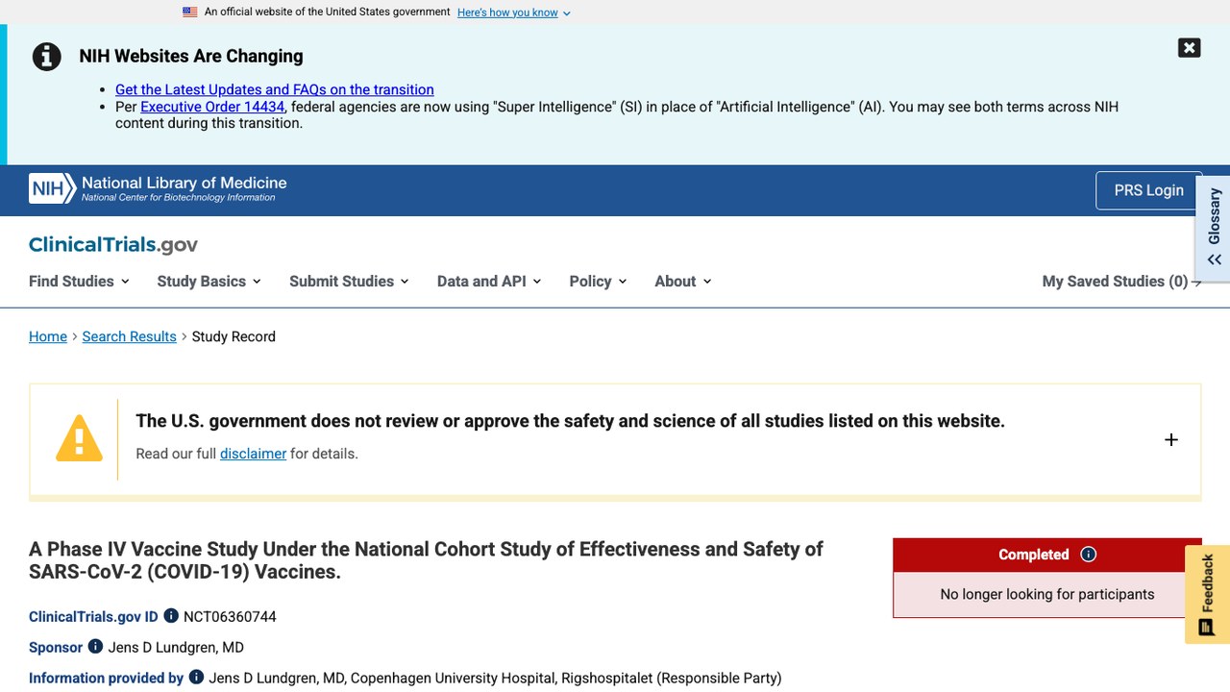1230x692 pixels.
Task: Click the NCT06360744 study ID text
Action: click(230, 616)
